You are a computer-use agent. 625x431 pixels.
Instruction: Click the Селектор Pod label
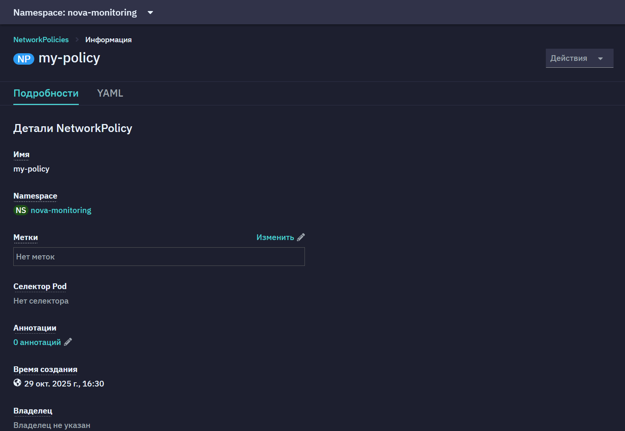coord(40,286)
